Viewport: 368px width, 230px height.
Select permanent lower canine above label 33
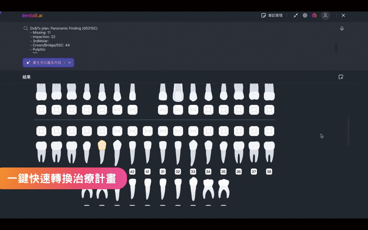tap(193, 153)
